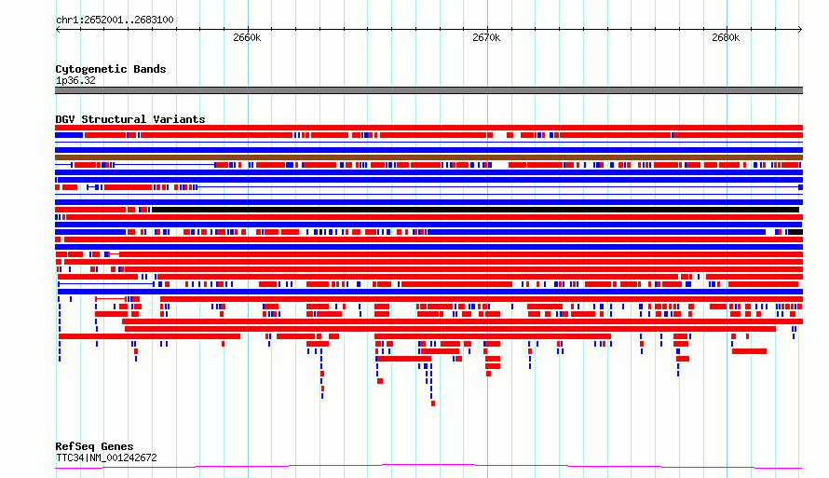Screen dimensions: 829x478
Task: Click the RefSeq Genes track title
Action: (x=94, y=446)
